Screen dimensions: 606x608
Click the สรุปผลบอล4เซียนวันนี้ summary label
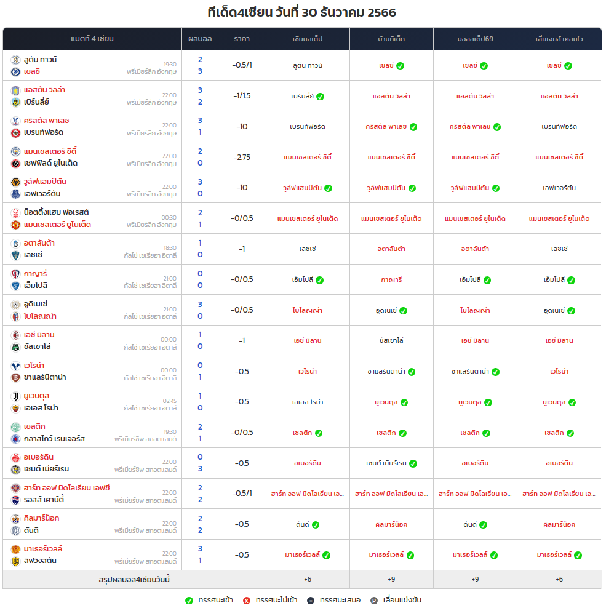(134, 580)
